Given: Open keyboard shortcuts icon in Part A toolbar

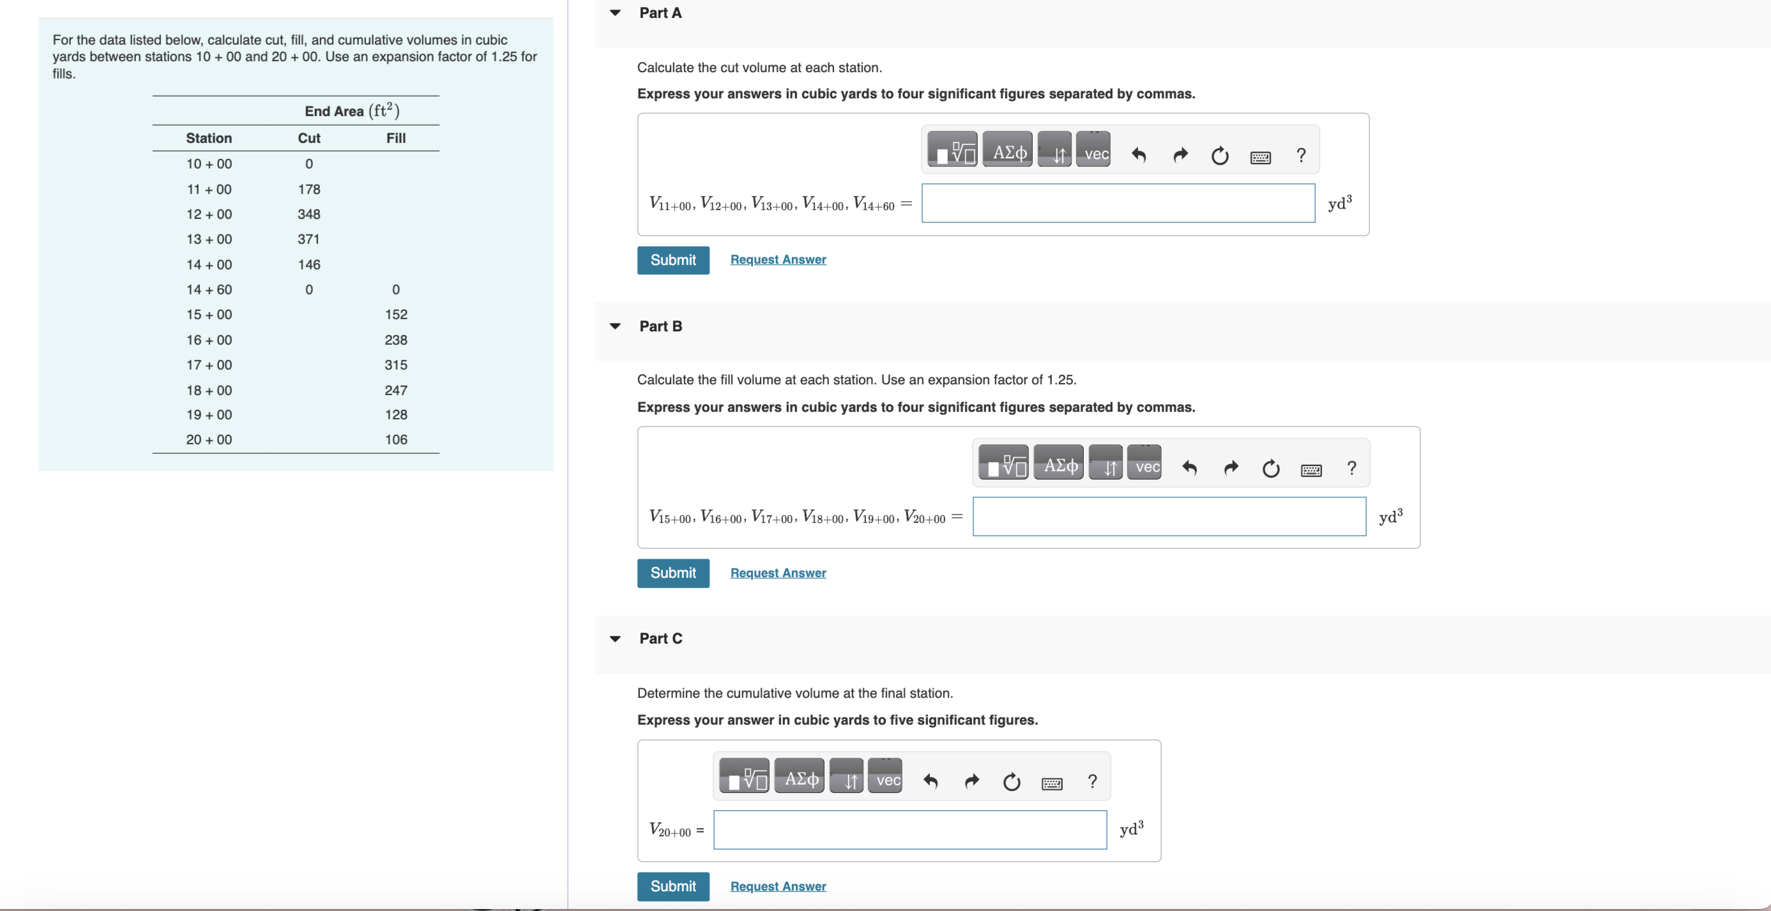Looking at the screenshot, I should pyautogui.click(x=1259, y=157).
